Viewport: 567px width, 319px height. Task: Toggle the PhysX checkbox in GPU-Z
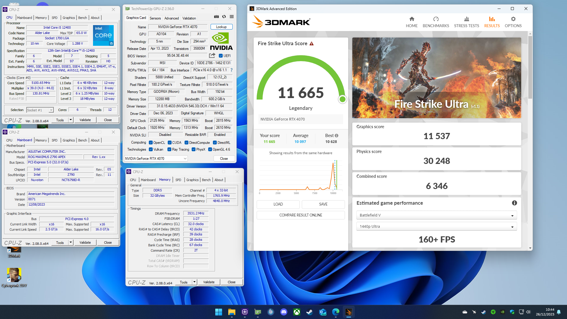tap(193, 149)
